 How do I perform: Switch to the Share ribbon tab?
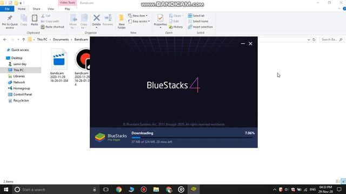[36, 9]
